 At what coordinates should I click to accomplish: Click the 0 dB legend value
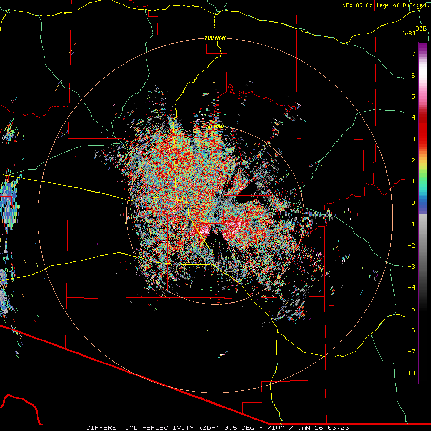click(x=413, y=203)
